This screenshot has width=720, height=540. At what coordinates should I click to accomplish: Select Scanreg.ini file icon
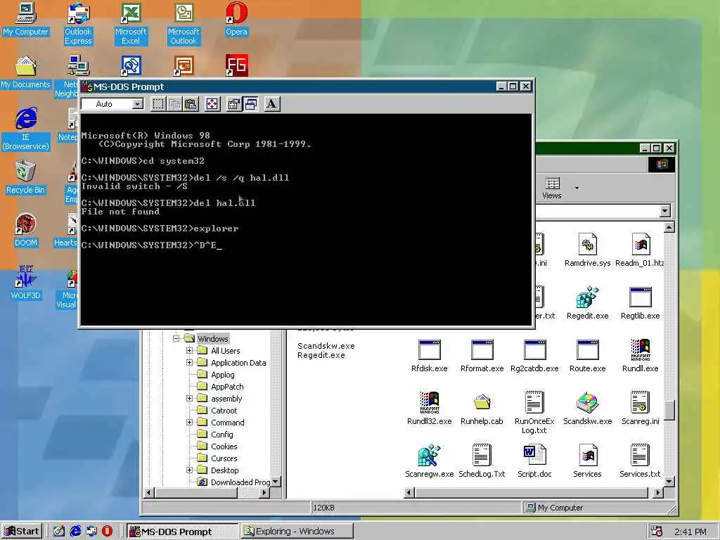coord(640,409)
